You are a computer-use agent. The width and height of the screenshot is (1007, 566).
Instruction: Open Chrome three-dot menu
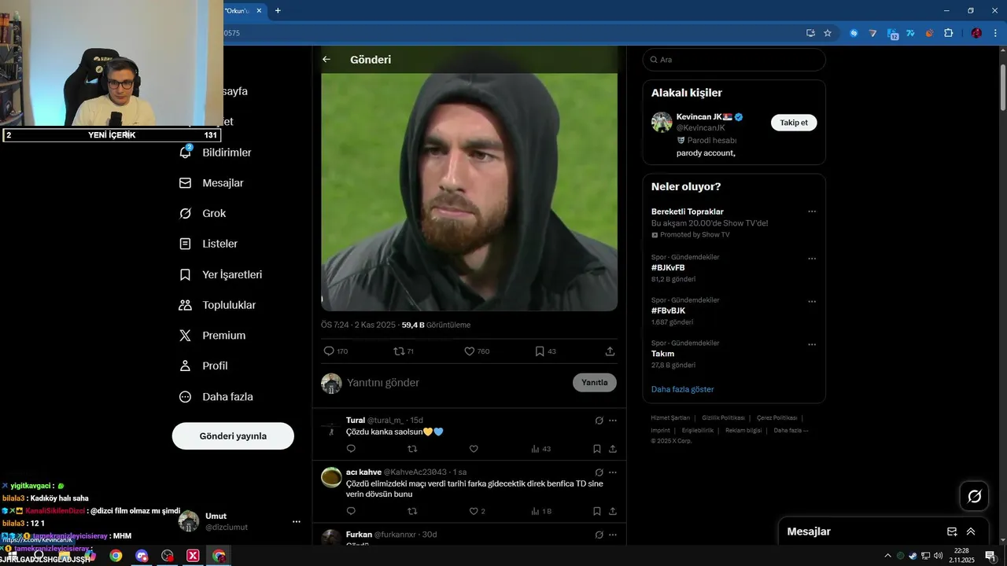996,33
